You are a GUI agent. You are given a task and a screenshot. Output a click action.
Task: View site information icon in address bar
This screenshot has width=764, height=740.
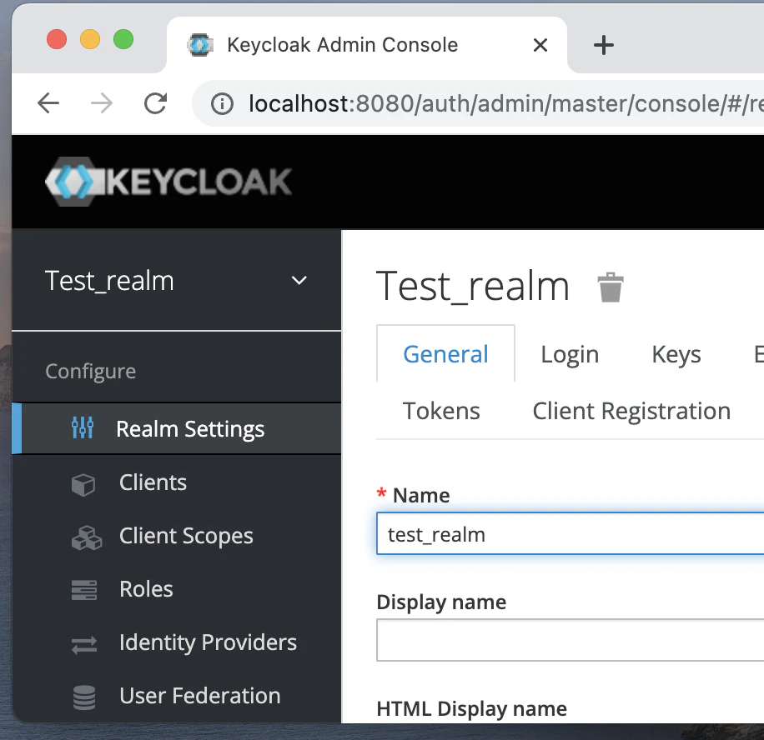coord(221,103)
